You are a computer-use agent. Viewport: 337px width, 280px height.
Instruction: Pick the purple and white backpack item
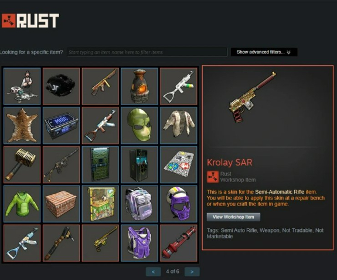coord(139,204)
